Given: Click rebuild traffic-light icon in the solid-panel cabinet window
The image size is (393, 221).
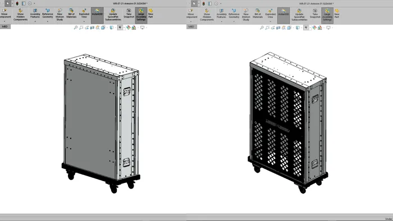Looking at the screenshot, I should 17,3.
